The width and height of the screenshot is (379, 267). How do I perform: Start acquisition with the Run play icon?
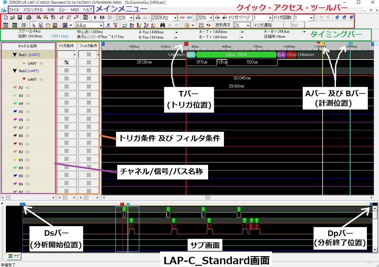point(95,17)
